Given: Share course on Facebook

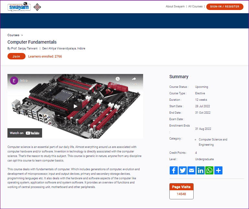Looking at the screenshot, I should click(x=174, y=171).
